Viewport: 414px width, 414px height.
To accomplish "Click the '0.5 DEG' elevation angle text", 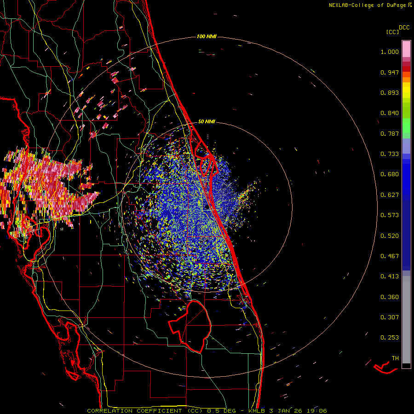I will pyautogui.click(x=221, y=411).
